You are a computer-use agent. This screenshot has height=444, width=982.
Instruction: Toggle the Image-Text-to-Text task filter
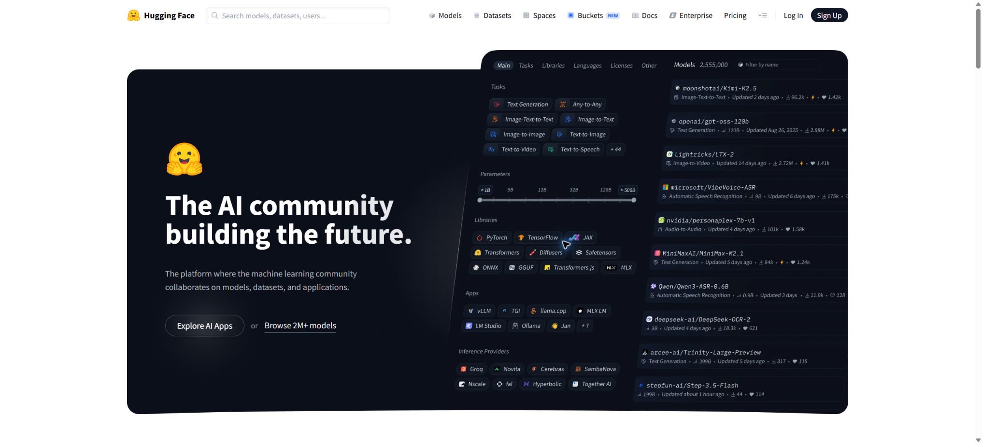point(523,119)
